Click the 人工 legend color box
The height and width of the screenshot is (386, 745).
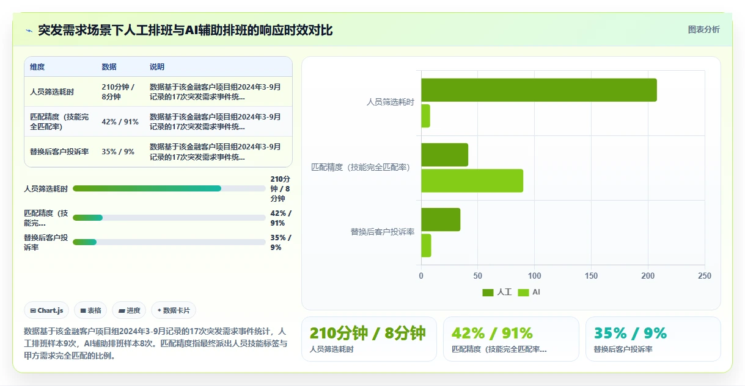pos(488,292)
